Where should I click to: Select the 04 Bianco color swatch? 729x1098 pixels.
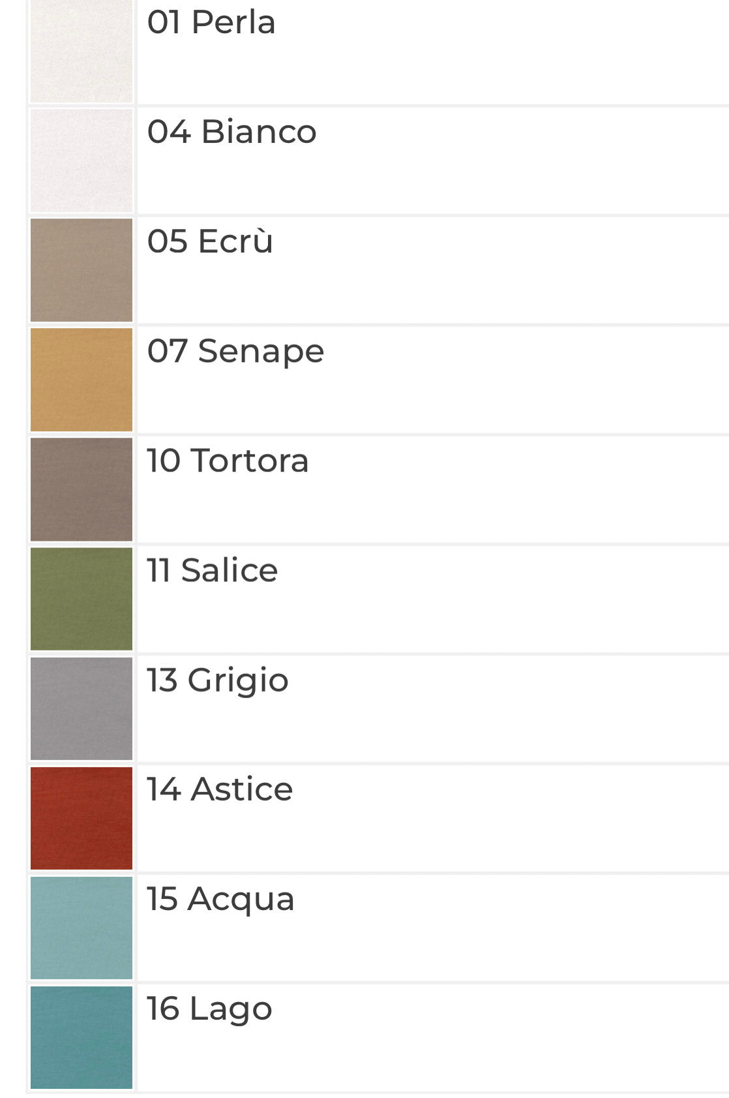[x=82, y=160]
